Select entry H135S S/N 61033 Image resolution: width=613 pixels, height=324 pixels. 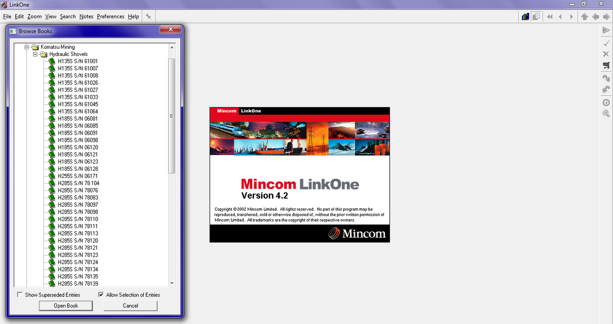(x=78, y=97)
